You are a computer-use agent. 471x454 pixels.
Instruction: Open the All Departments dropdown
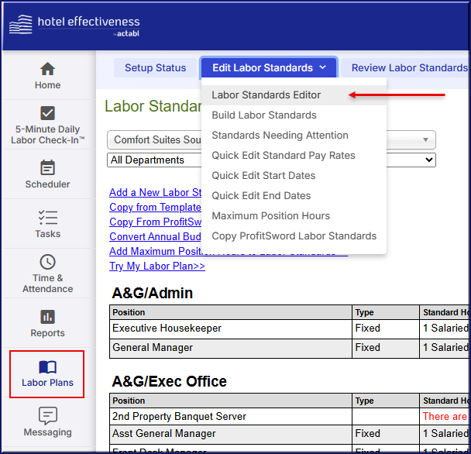tap(271, 160)
